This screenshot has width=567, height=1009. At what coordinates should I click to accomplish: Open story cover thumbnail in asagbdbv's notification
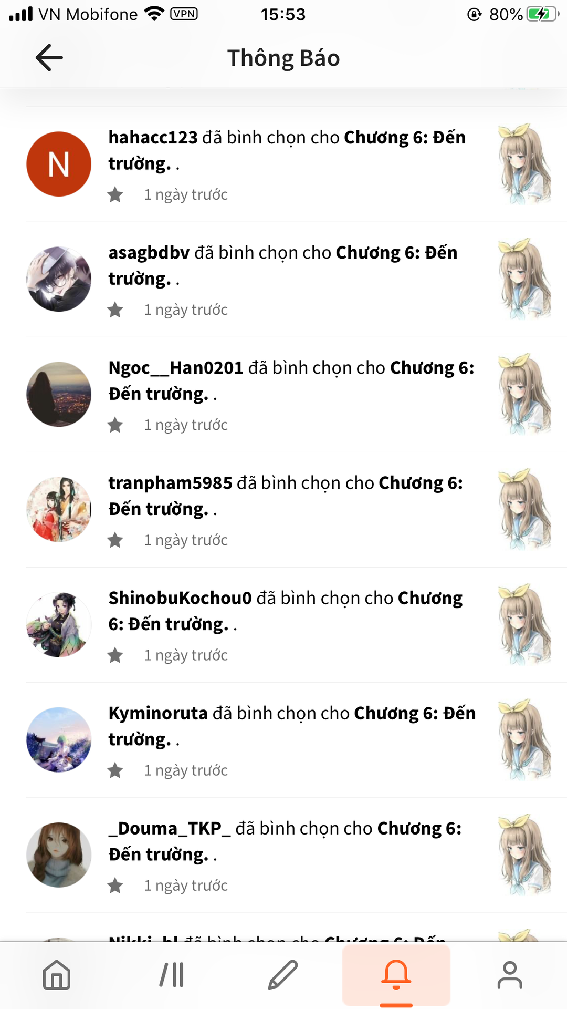[x=524, y=279]
